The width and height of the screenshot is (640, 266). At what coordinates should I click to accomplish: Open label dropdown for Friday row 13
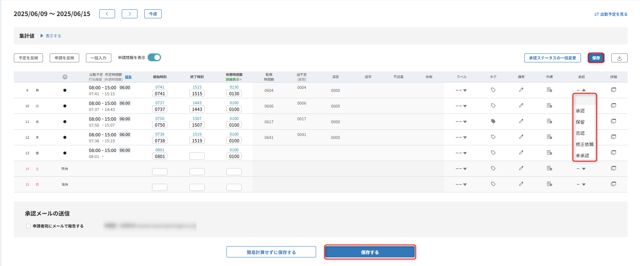[461, 153]
